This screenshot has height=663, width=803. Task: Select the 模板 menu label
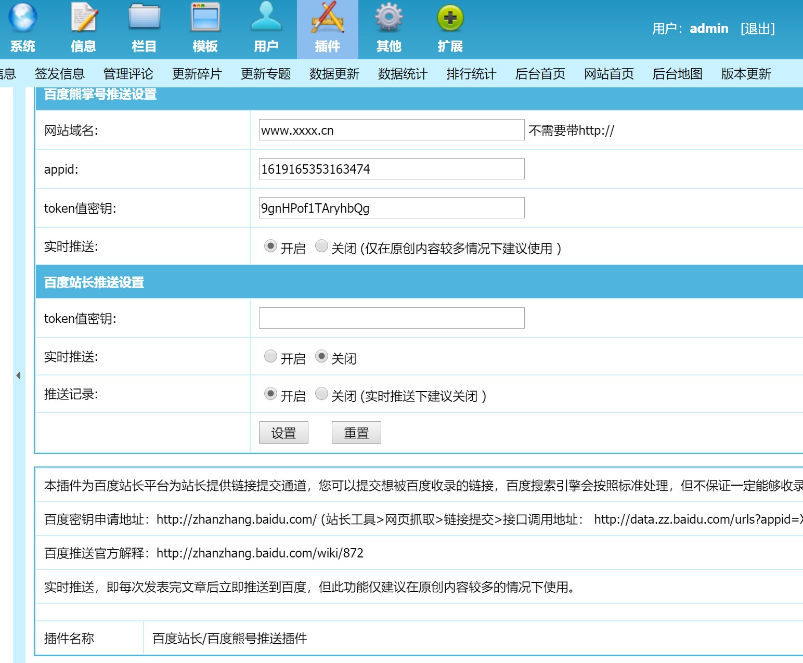click(x=205, y=46)
